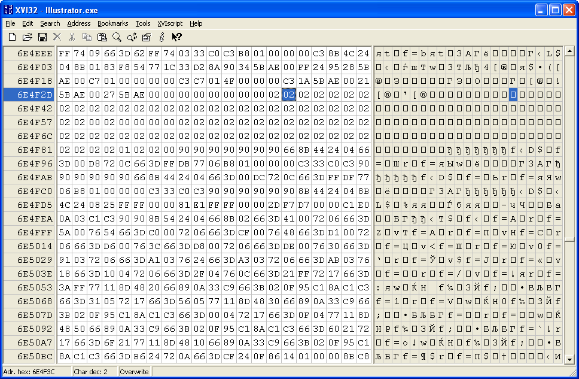Viewport: 579px width, 379px height.
Task: Select address row 6E4F57
Action: click(29, 122)
